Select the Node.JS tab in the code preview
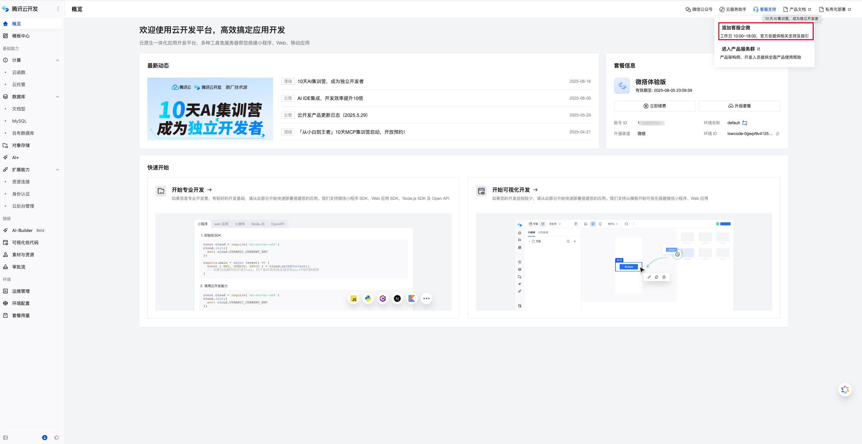The image size is (862, 444). point(258,224)
